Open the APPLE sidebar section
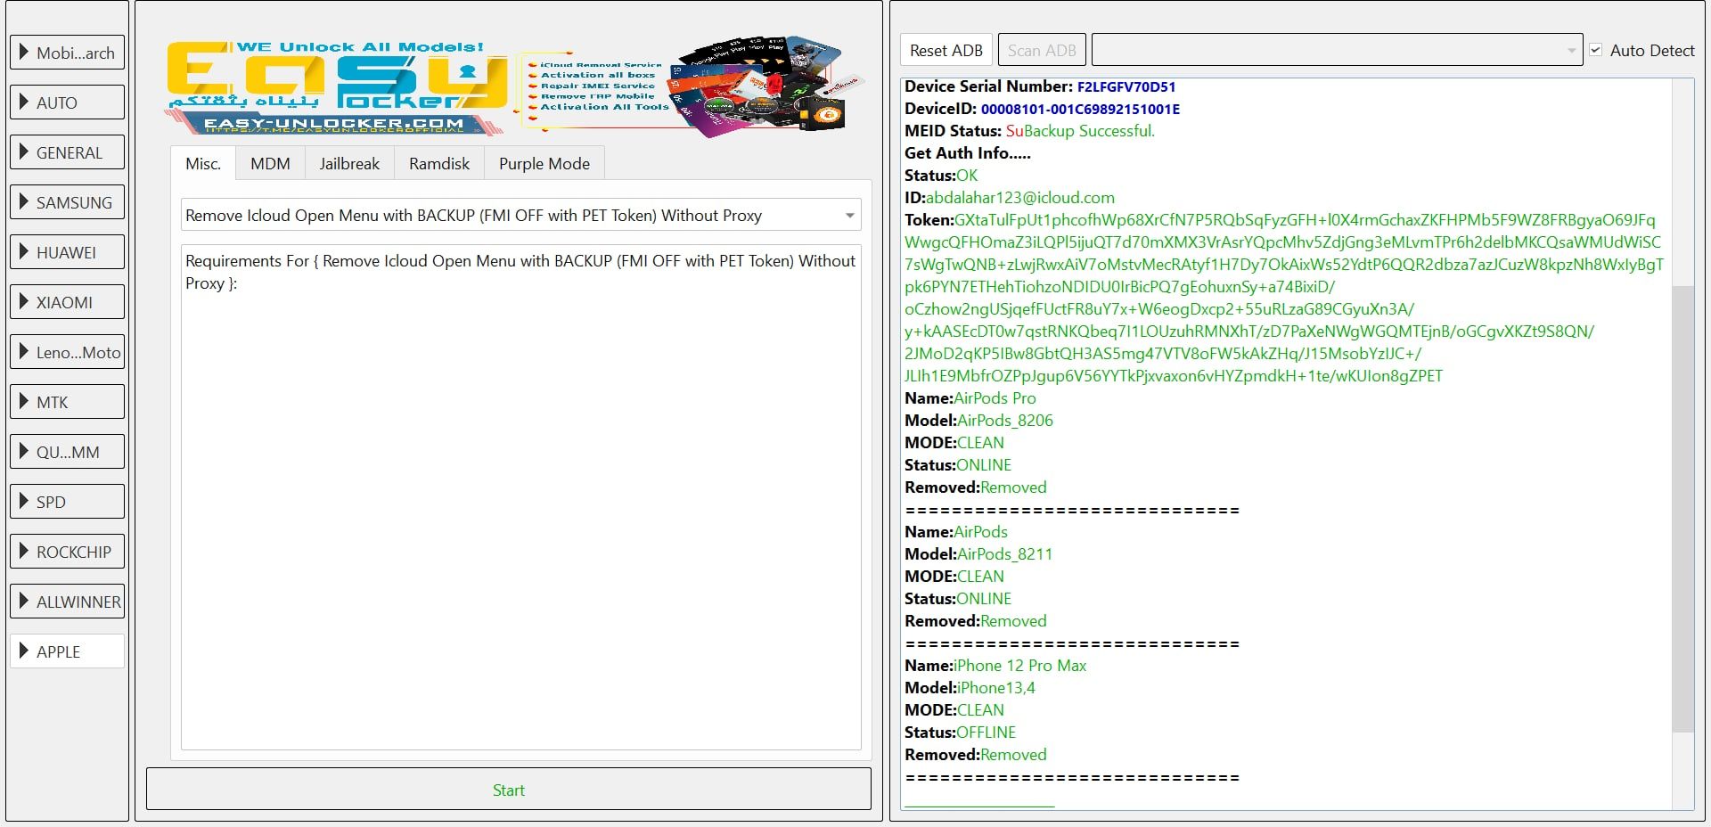This screenshot has height=827, width=1711. pyautogui.click(x=67, y=651)
